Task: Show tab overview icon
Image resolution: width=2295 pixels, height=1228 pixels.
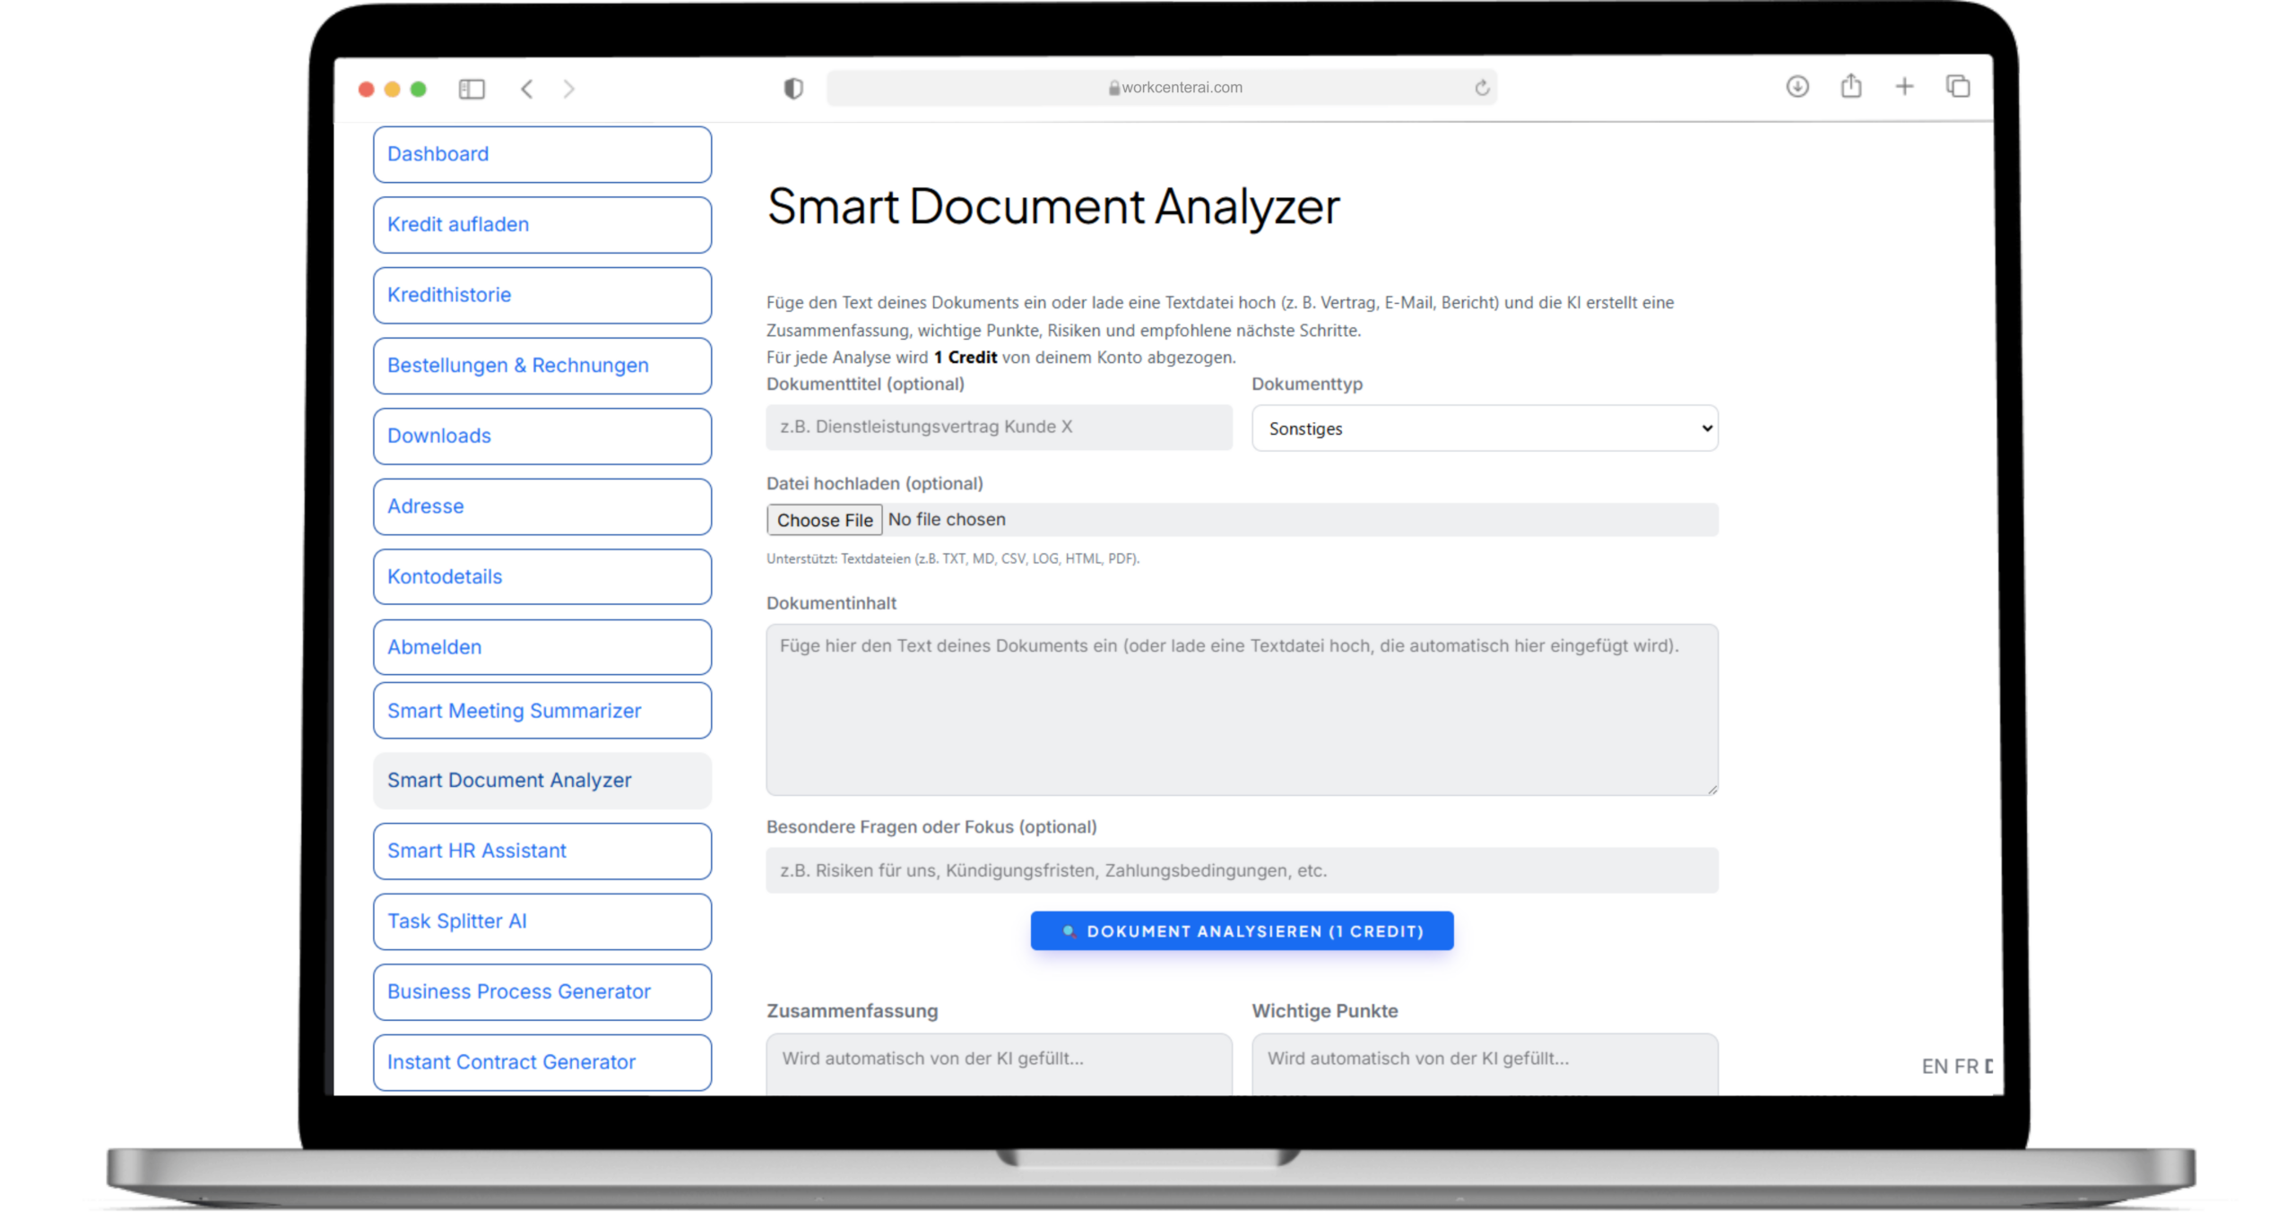Action: [x=1958, y=87]
